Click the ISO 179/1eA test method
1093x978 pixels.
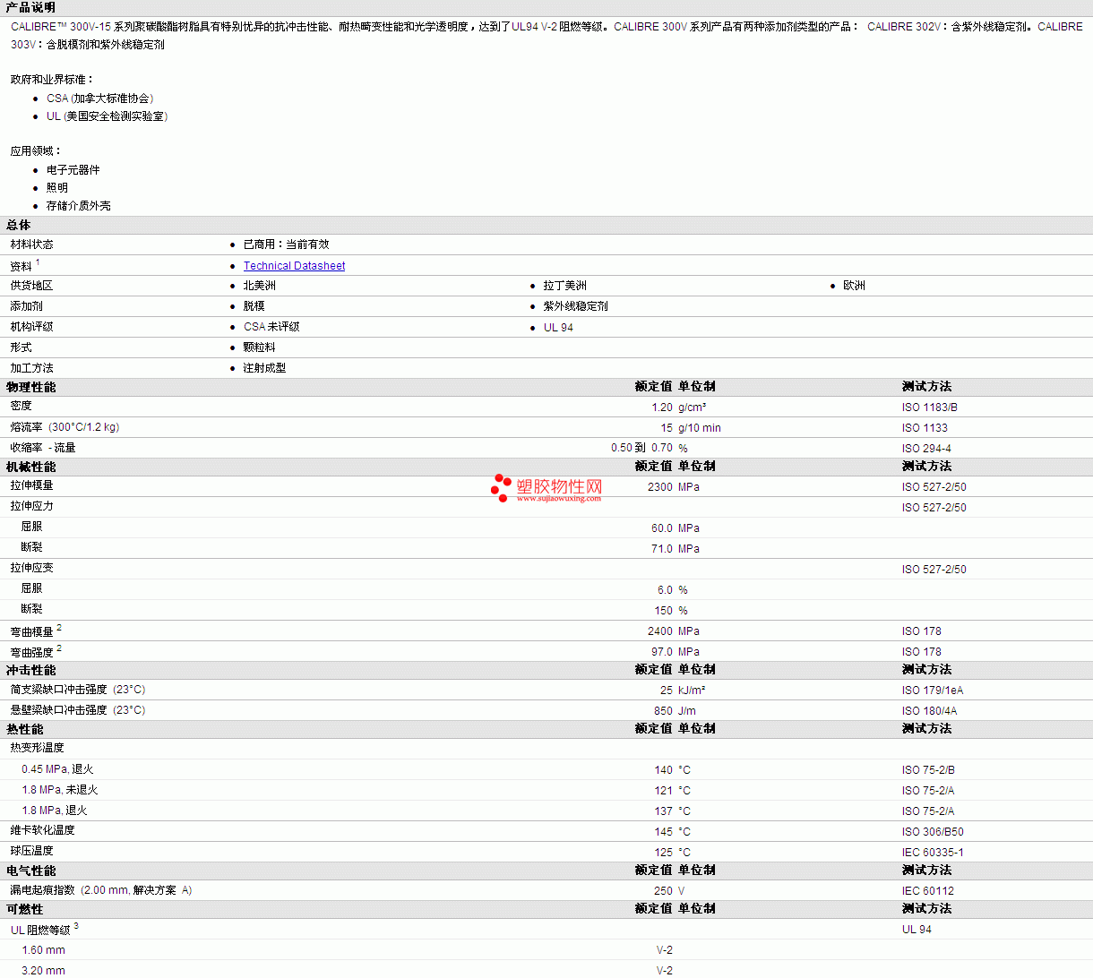(x=933, y=691)
